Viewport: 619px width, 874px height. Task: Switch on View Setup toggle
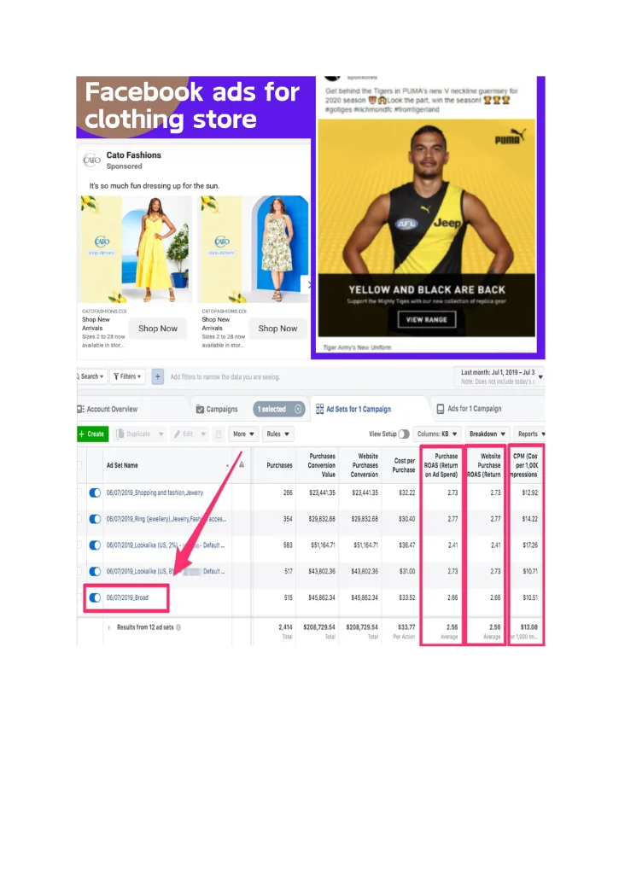(x=404, y=434)
